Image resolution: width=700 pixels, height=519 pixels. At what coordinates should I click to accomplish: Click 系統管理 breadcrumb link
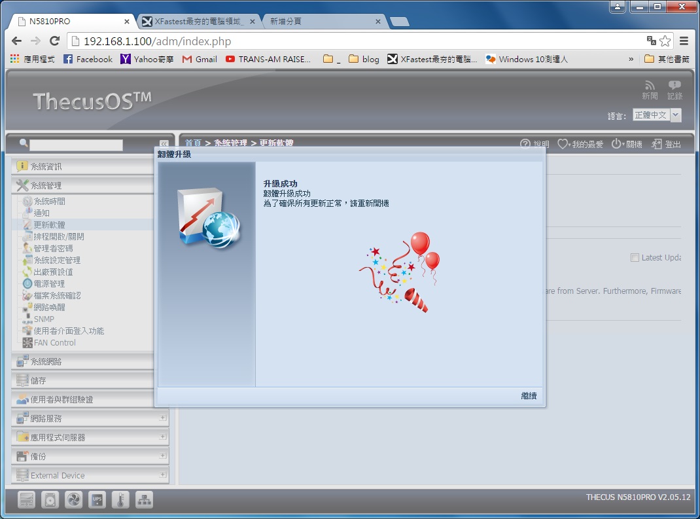[230, 143]
